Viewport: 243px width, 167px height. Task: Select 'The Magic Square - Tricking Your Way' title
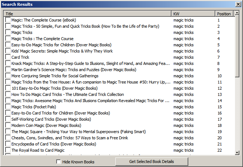[x=78, y=132]
